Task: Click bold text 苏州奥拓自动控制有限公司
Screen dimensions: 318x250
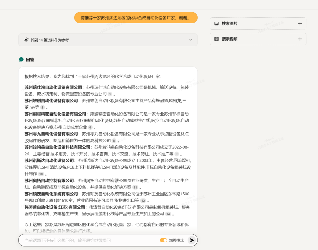Action: point(49,181)
